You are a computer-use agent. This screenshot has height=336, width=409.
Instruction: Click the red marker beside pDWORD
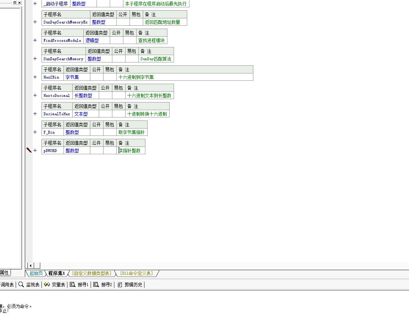pyautogui.click(x=29, y=150)
